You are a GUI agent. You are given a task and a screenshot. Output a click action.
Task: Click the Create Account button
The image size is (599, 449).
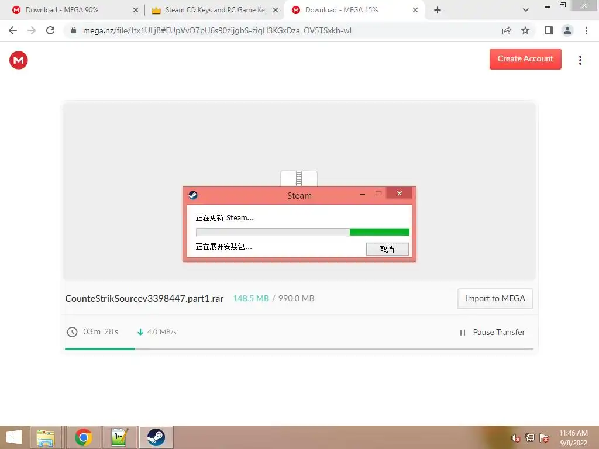[x=525, y=59]
